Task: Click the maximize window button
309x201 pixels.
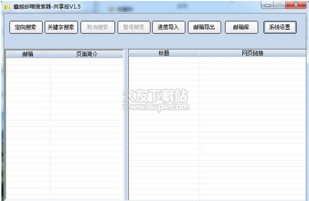Action: (279, 5)
